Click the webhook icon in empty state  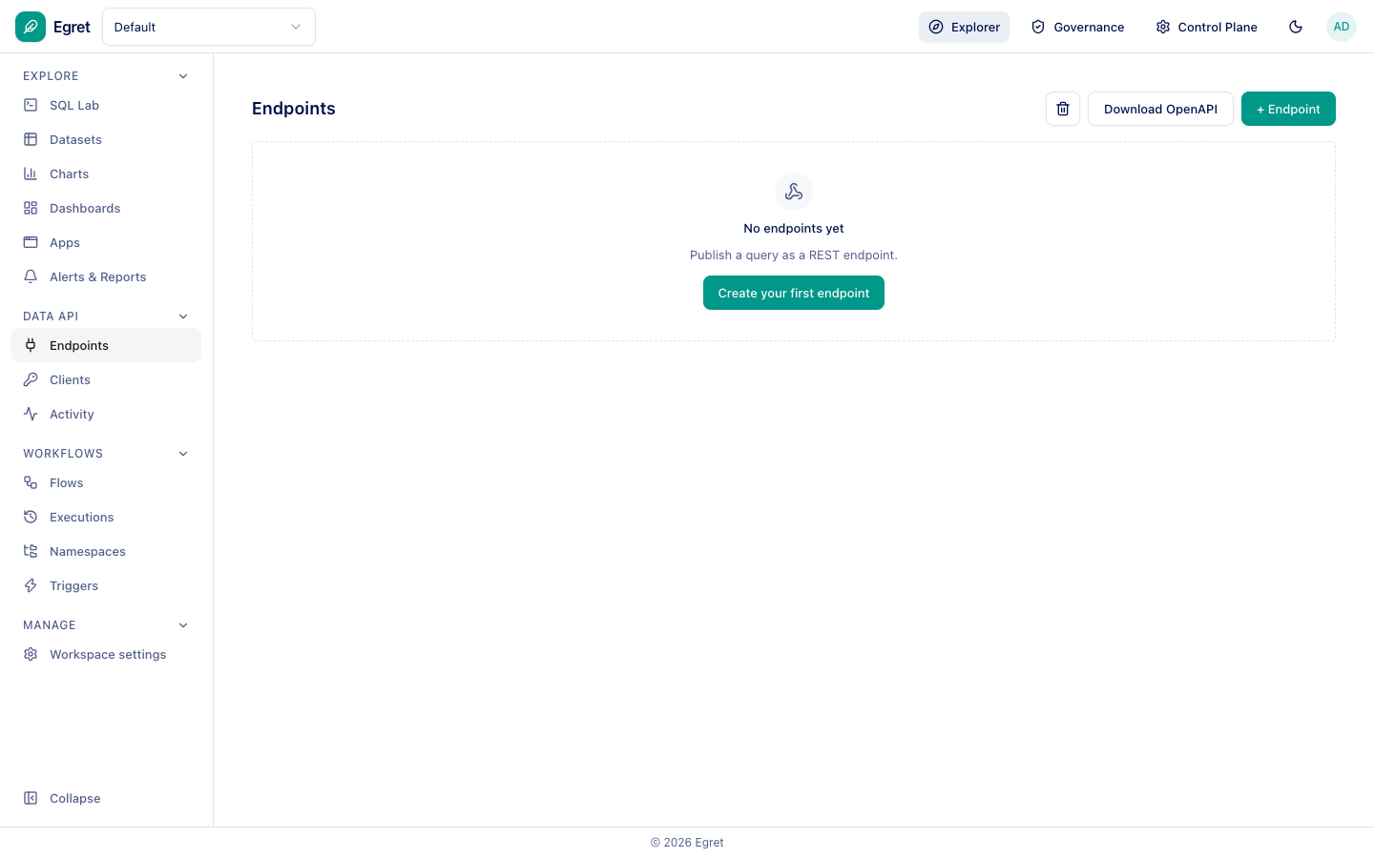[x=794, y=192]
